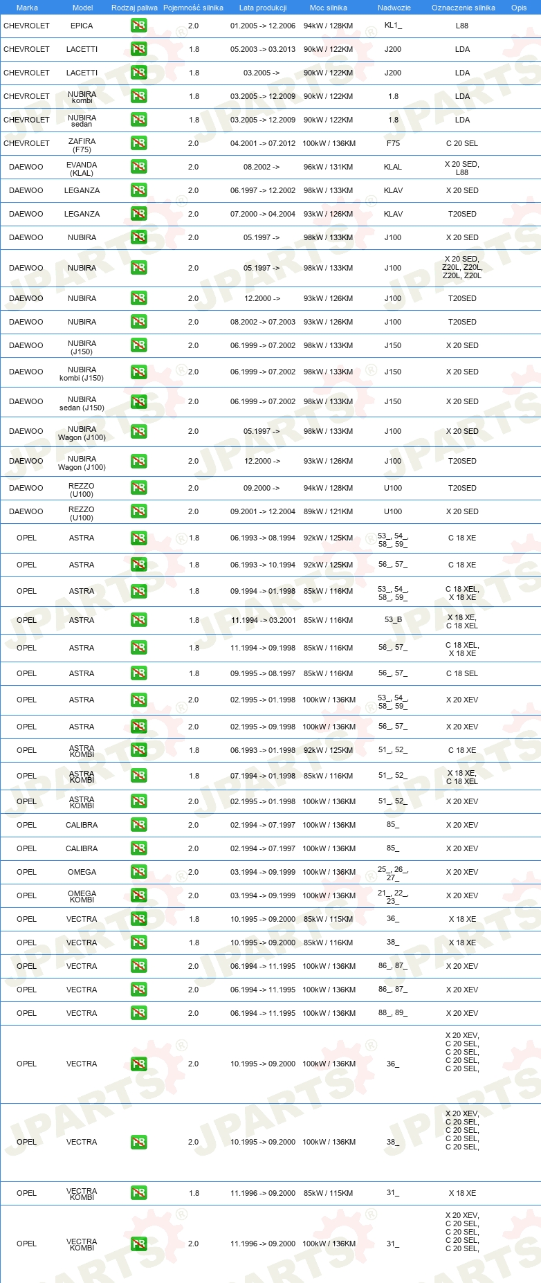Click petrol icon for Astra Kombi 07.1994 -> 01.1998
541x1283 pixels.
[138, 776]
